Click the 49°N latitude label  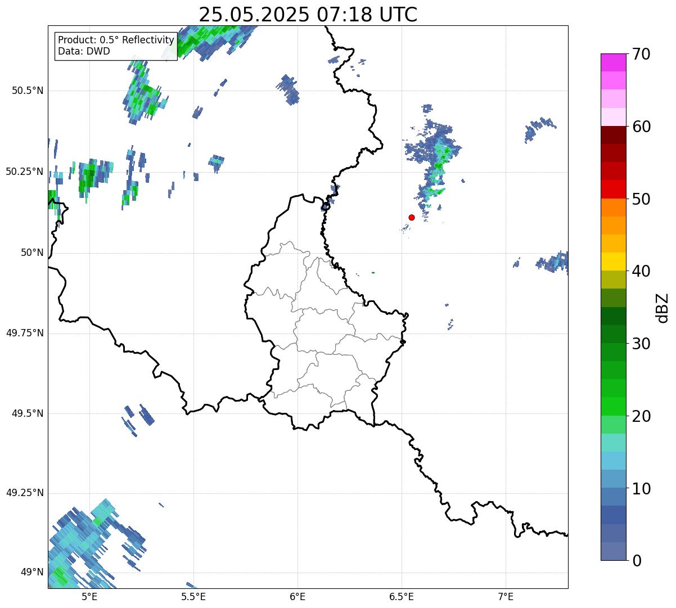tap(32, 572)
